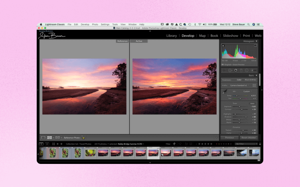Collapse the Histogram panel triangle
300x187 pixels.
[x=257, y=41]
